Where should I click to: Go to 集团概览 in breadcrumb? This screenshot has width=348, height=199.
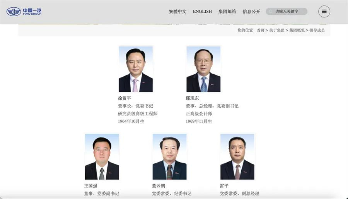coord(297,30)
